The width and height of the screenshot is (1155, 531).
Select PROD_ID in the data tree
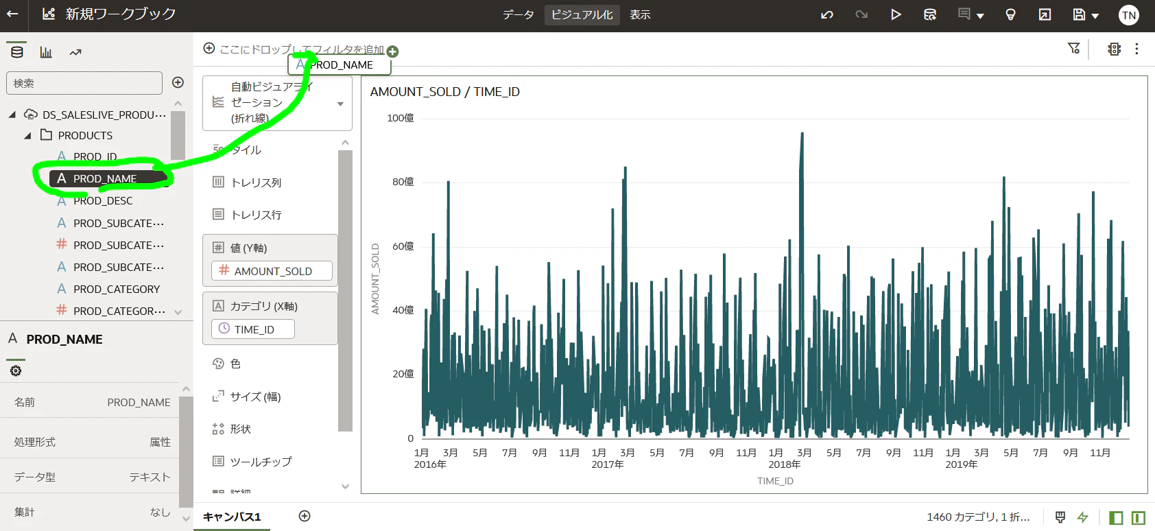tap(95, 156)
